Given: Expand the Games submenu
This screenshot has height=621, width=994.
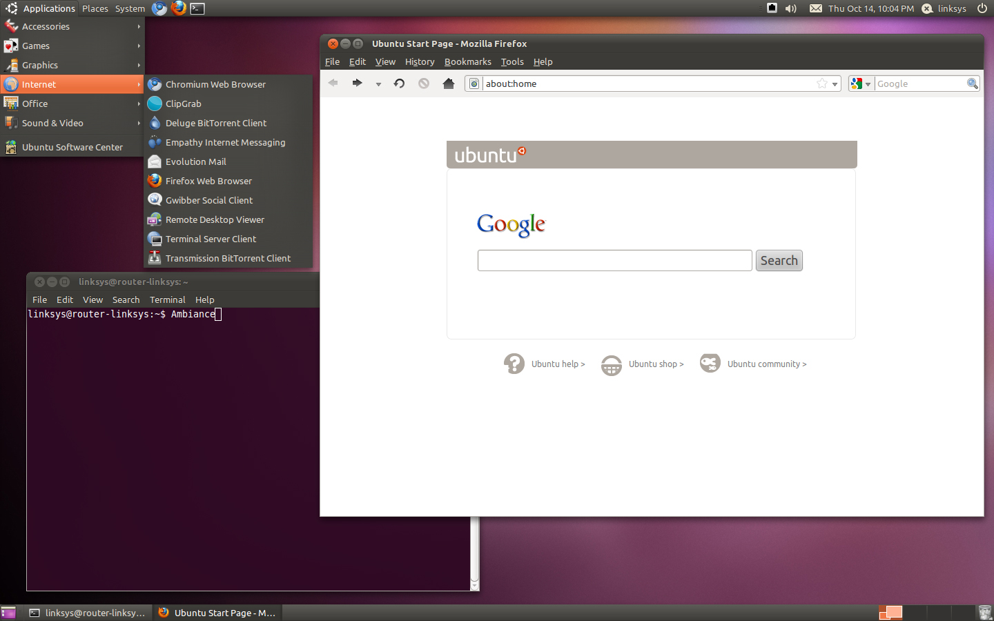Looking at the screenshot, I should [x=72, y=46].
